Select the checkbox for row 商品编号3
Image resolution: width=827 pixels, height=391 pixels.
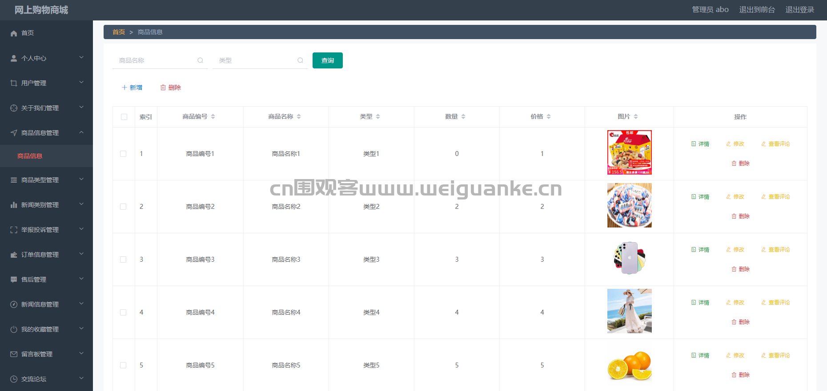pyautogui.click(x=123, y=259)
